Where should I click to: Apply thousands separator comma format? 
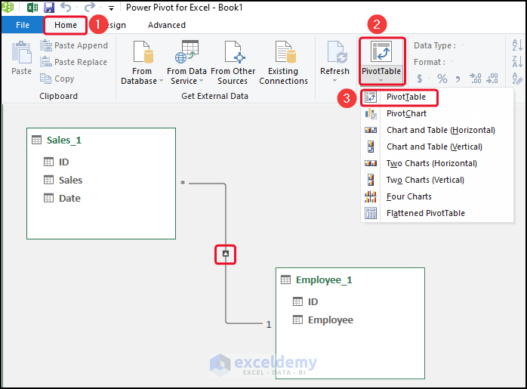458,79
